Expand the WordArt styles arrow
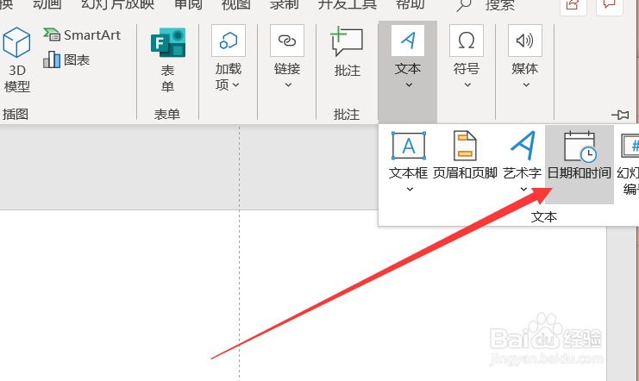Viewport: 639px width, 381px height. (523, 189)
